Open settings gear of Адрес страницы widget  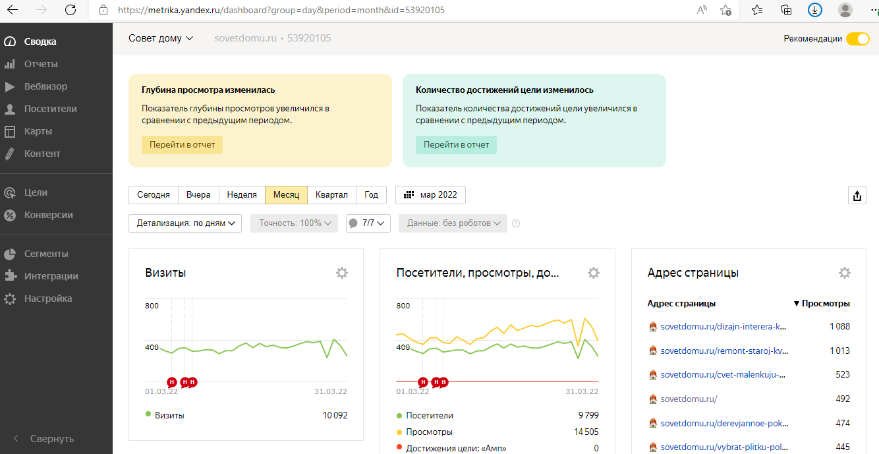pos(844,273)
